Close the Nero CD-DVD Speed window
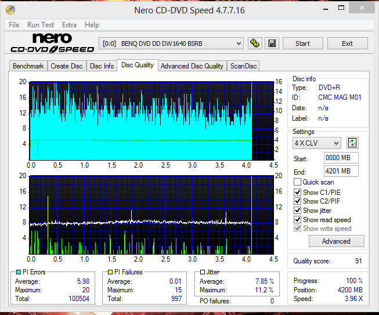The width and height of the screenshot is (379, 315). tap(362, 8)
